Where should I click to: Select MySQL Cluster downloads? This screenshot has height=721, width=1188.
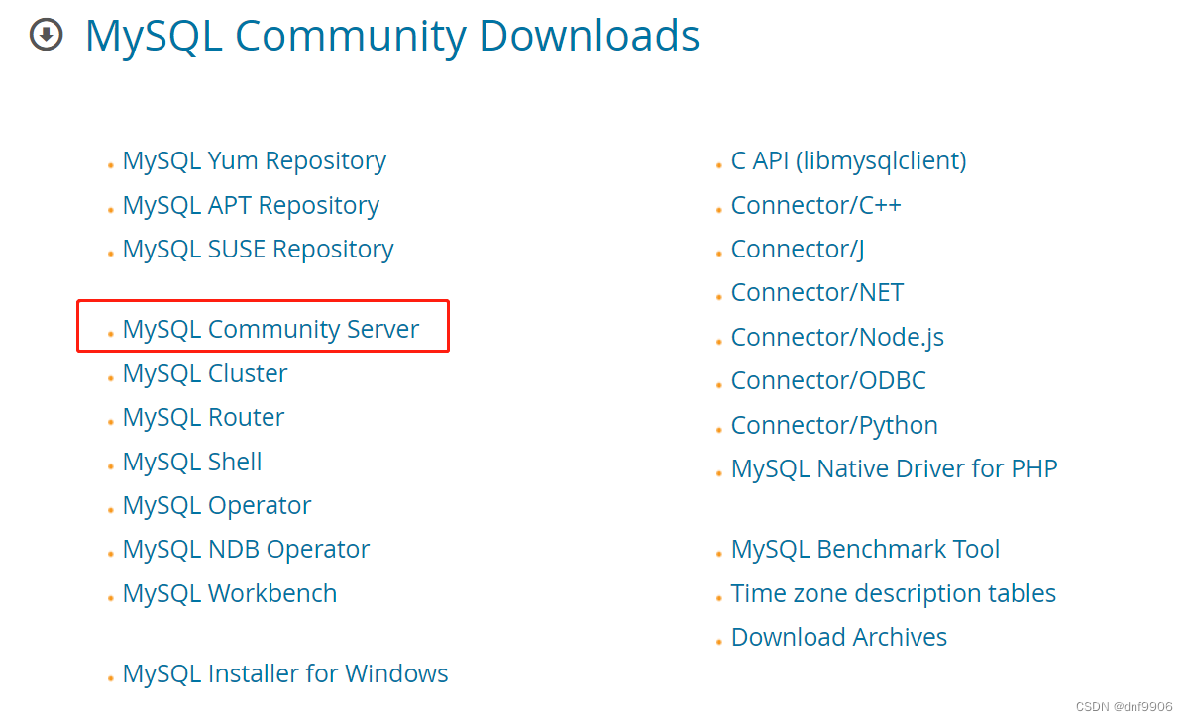204,373
